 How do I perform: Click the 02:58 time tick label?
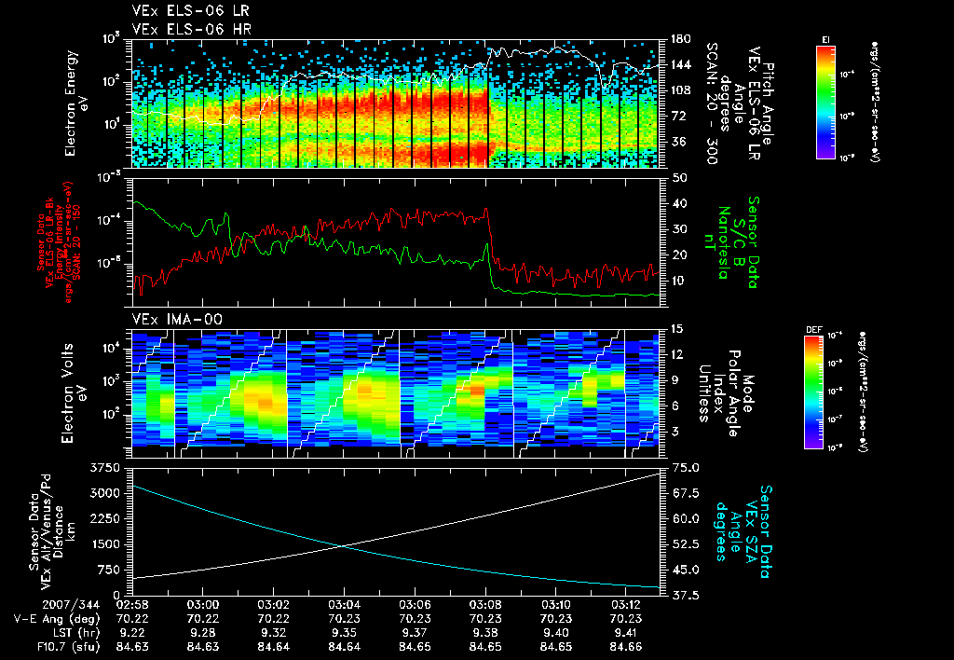coord(132,605)
